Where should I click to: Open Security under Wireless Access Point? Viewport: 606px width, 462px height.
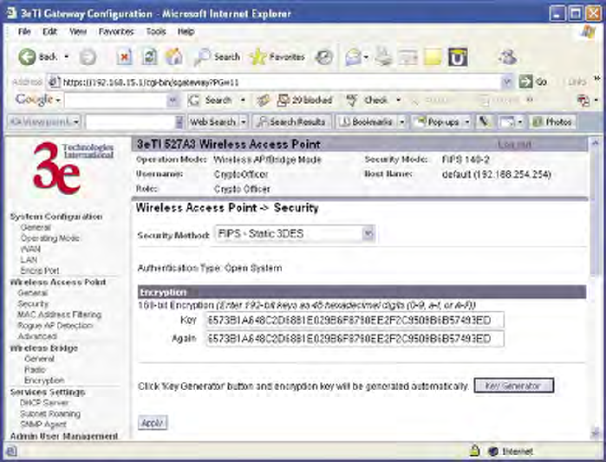tap(33, 304)
